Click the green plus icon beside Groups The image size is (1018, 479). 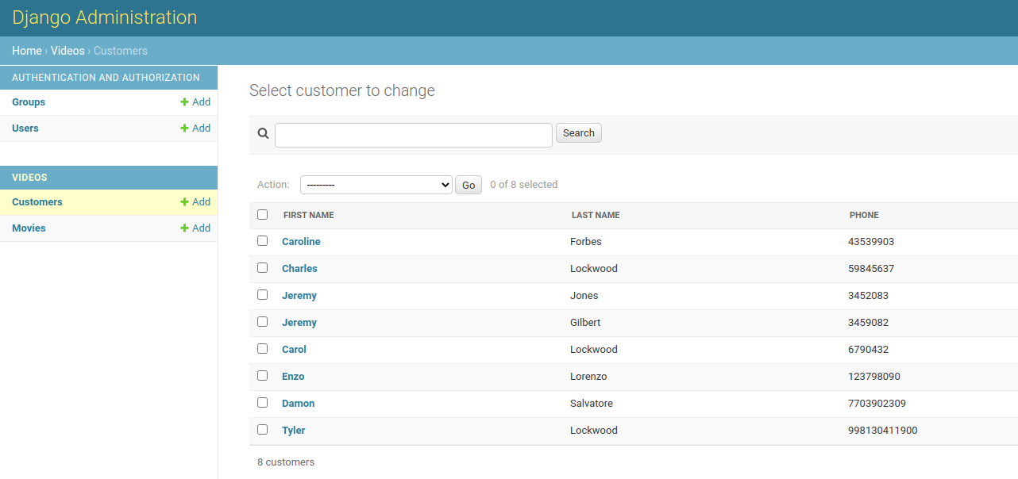point(184,102)
